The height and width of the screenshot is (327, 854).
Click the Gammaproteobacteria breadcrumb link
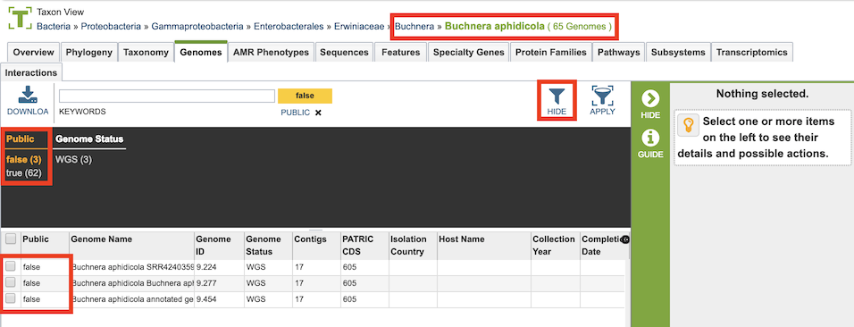197,26
